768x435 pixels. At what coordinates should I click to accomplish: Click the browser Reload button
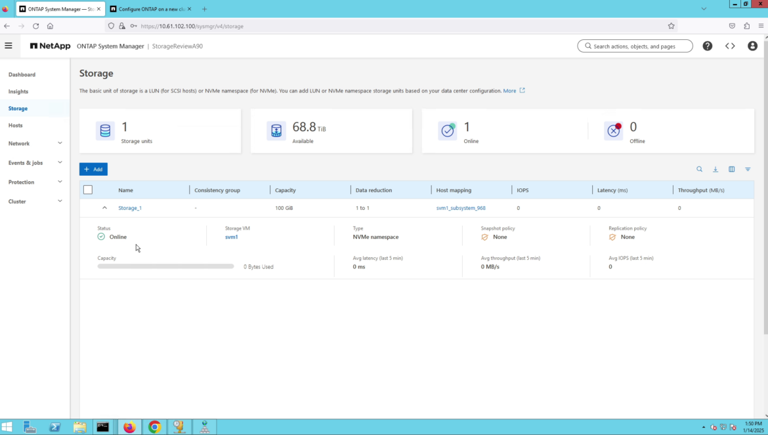(x=35, y=26)
